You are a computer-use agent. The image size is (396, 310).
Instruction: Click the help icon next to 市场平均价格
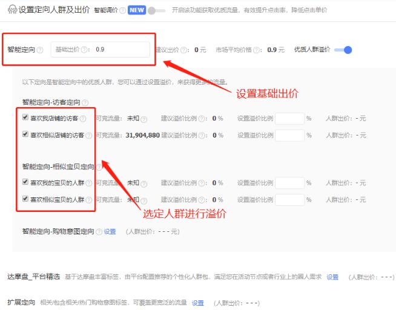(x=256, y=50)
